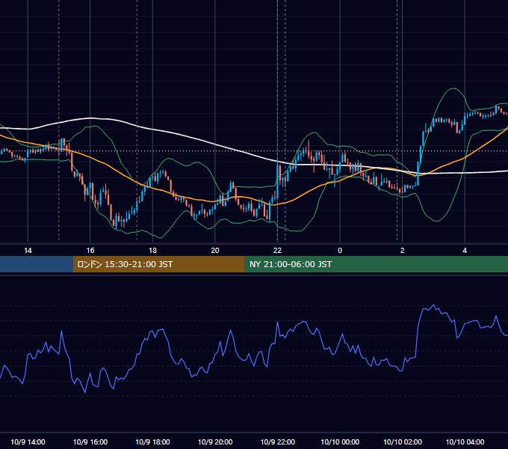
Task: Click the 2 hour axis label
Action: tap(403, 251)
